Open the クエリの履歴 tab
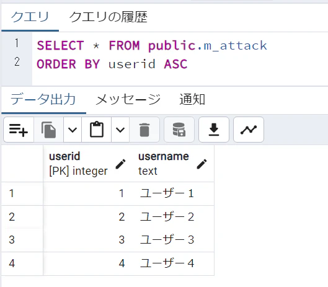The height and width of the screenshot is (287, 328). 108,17
